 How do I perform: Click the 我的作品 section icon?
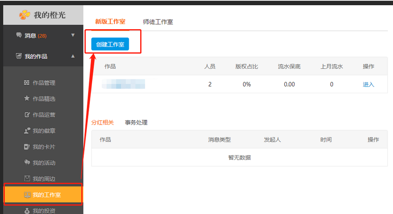tap(19, 56)
